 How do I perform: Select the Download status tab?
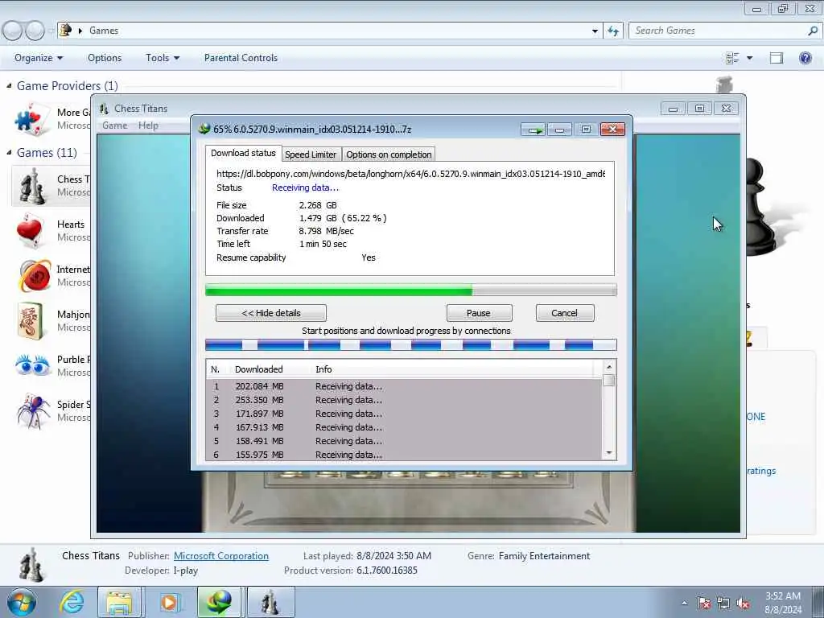tap(243, 153)
